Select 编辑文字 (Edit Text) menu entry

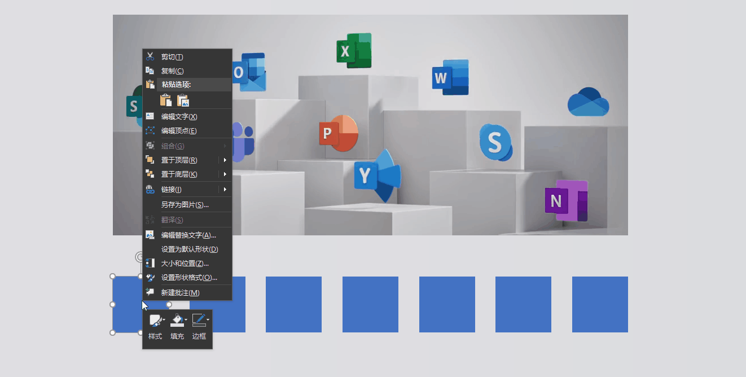click(187, 116)
